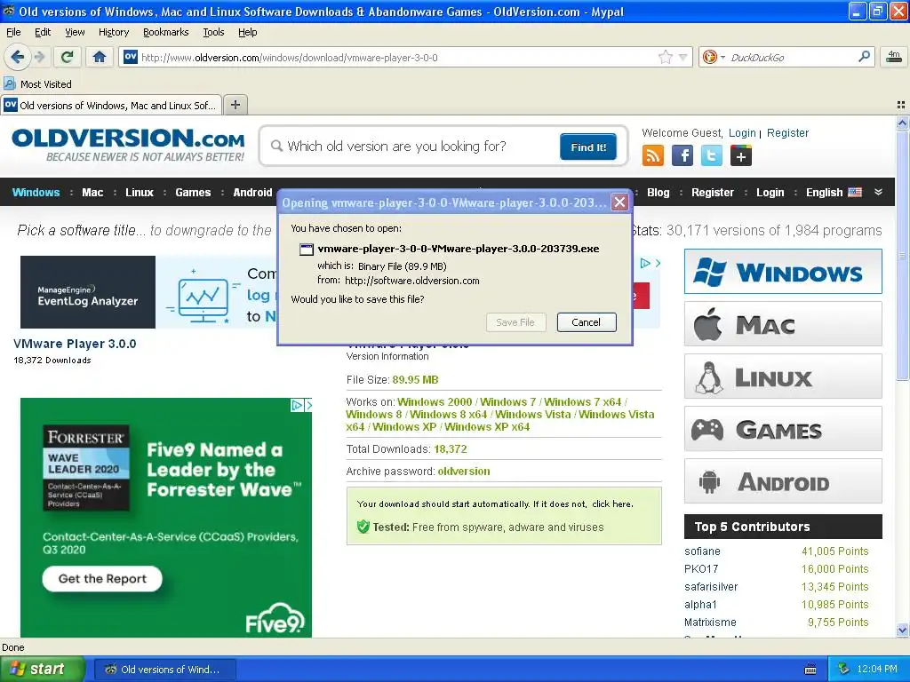Viewport: 910px width, 682px height.
Task: Click Cancel in the download dialog
Action: tap(587, 322)
